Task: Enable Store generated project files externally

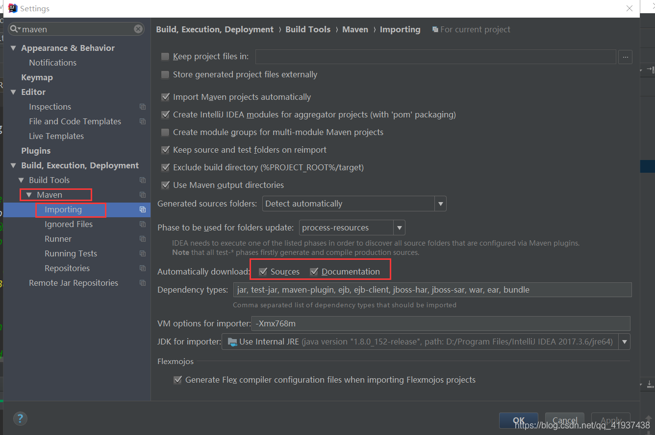Action: 165,75
